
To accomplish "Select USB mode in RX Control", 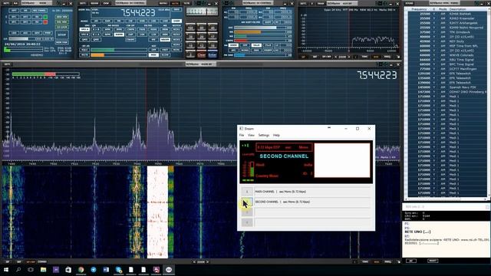I will click(x=165, y=21).
